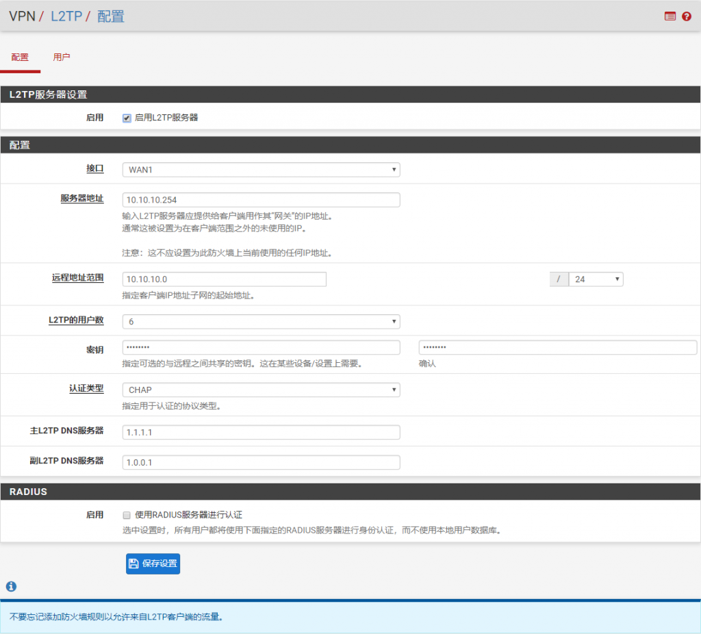Viewport: 701px width, 634px height.
Task: Click the blue info icon below the form
Action: point(11,587)
